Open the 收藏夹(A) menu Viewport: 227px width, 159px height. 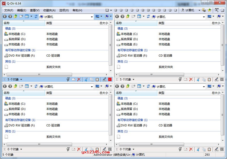click(x=49, y=10)
